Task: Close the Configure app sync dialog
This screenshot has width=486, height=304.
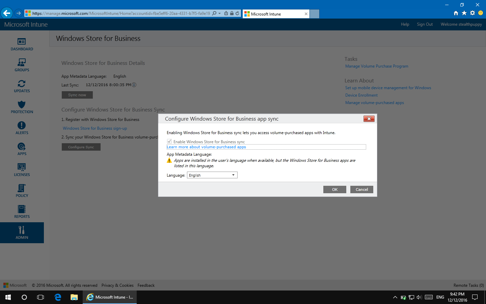Action: [369, 119]
